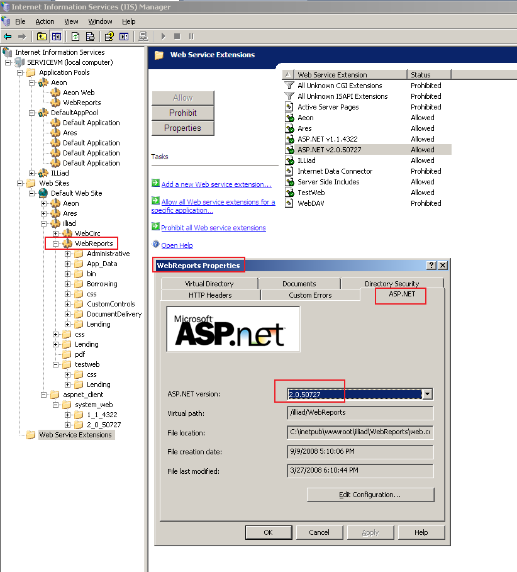Click the MMC system icon beside File menu
Viewport: 517px width, 572px height.
pos(6,21)
